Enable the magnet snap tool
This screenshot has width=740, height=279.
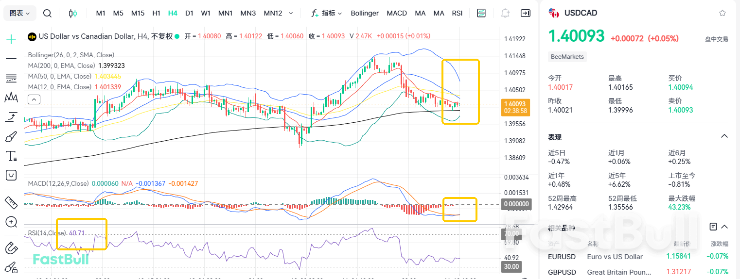[x=11, y=248]
